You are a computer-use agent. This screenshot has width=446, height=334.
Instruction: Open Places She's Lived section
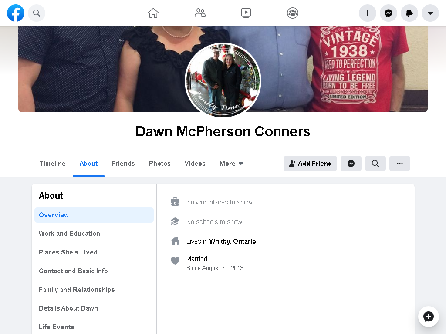click(94, 252)
